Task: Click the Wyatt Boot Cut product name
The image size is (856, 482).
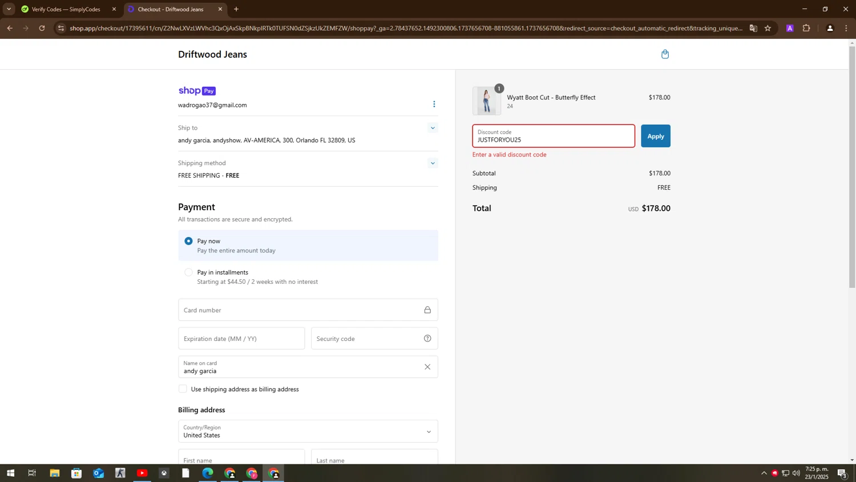Action: click(x=551, y=98)
